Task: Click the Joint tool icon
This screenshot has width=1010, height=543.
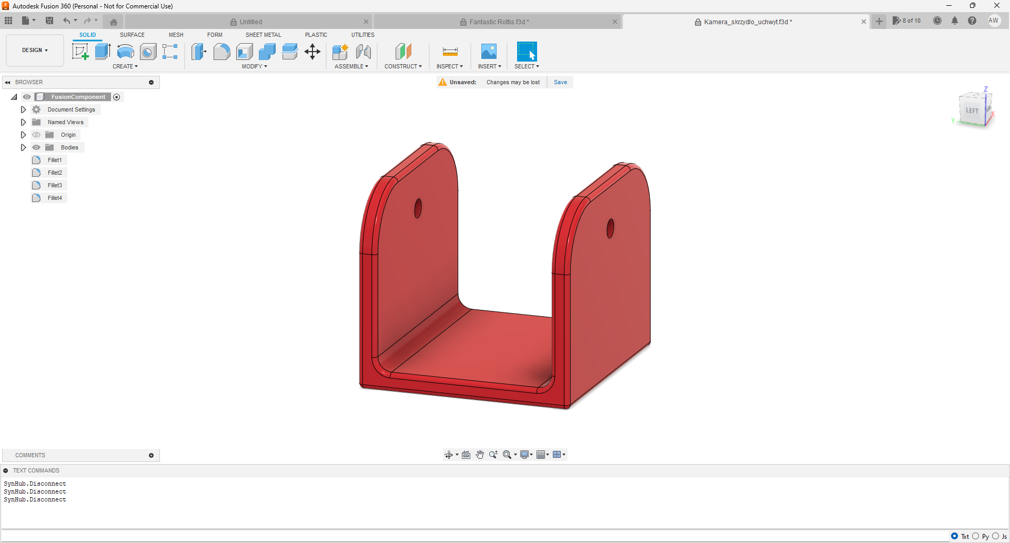Action: pos(363,52)
